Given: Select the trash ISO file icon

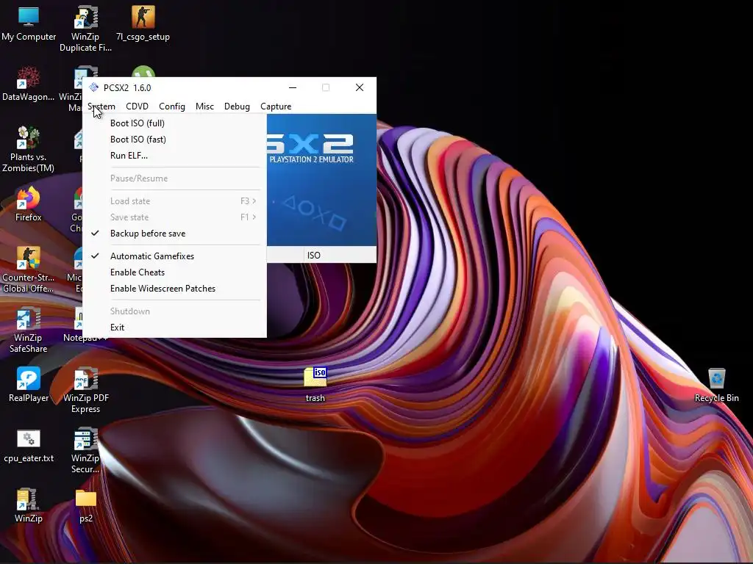Looking at the screenshot, I should coord(315,384).
